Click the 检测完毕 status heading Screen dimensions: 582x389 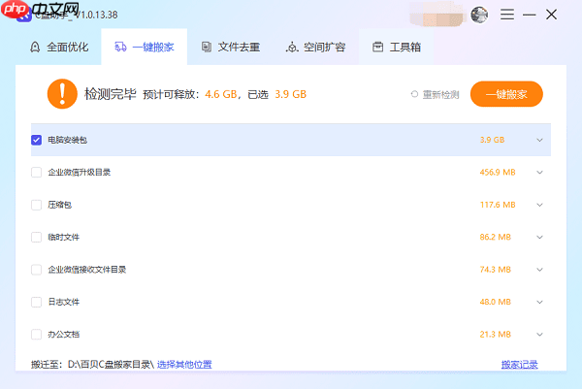point(111,94)
